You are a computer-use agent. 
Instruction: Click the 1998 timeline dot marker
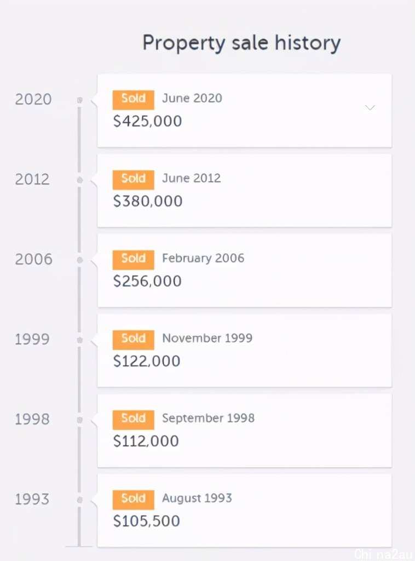pyautogui.click(x=80, y=420)
